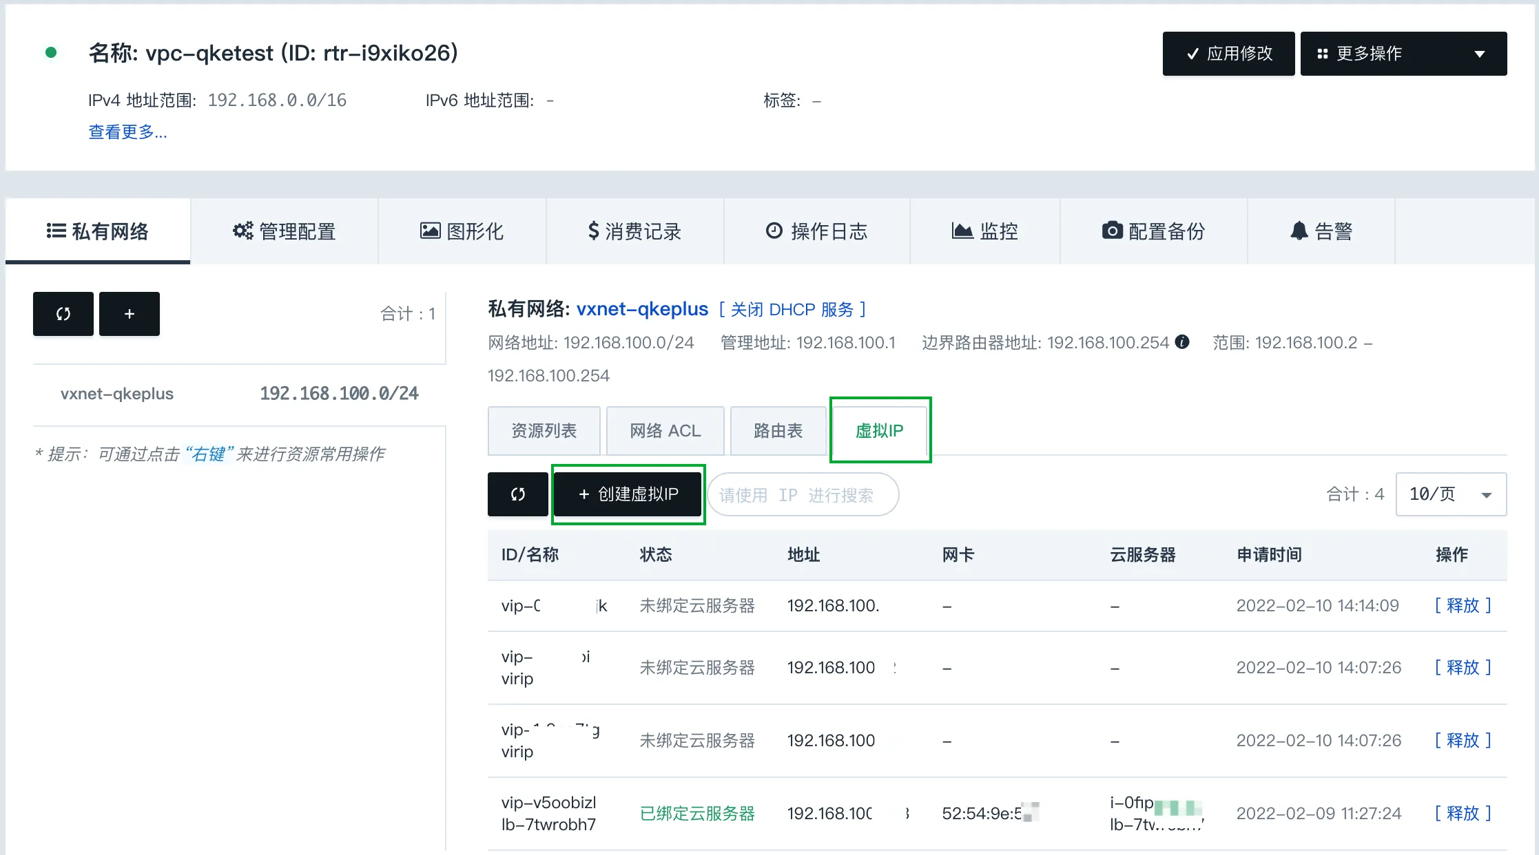Image resolution: width=1539 pixels, height=855 pixels.
Task: Click info icon beside border router address
Action: tap(1182, 341)
